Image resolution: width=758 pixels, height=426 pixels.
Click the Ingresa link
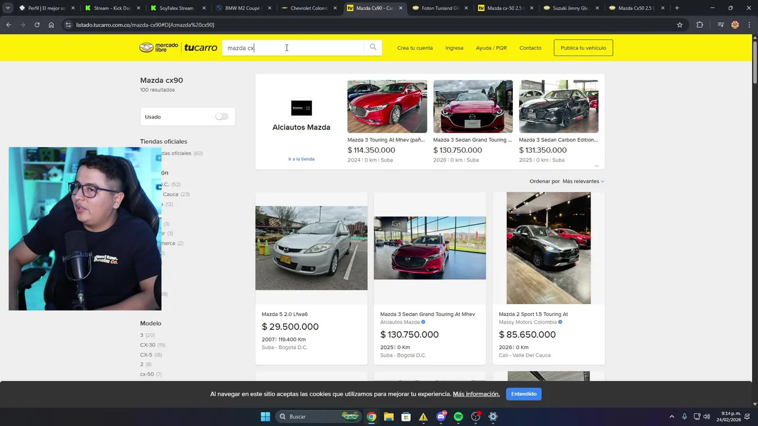(454, 48)
